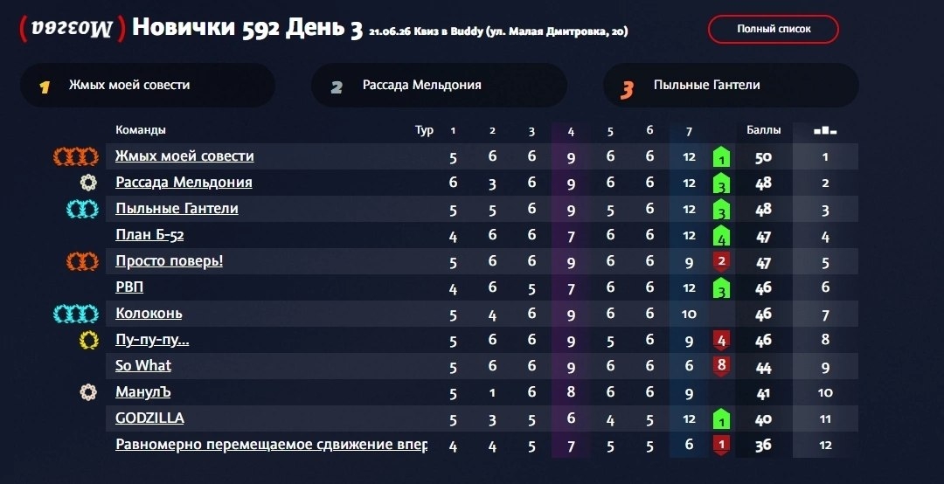Click the Баллы column header

pyautogui.click(x=763, y=130)
